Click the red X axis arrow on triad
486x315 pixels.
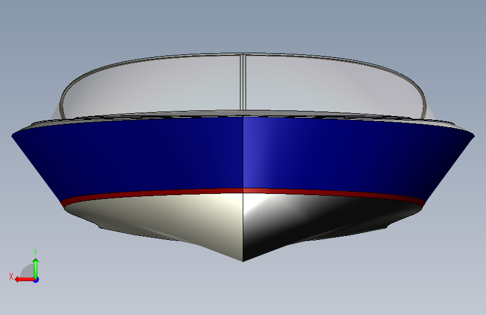pyautogui.click(x=24, y=280)
